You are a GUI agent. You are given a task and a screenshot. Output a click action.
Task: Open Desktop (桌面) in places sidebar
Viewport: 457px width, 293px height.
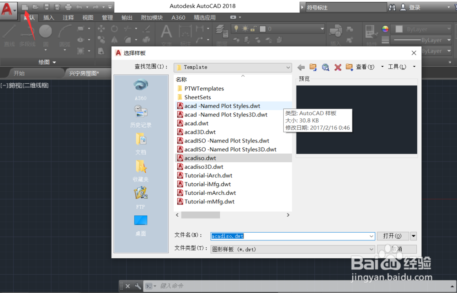point(141,225)
